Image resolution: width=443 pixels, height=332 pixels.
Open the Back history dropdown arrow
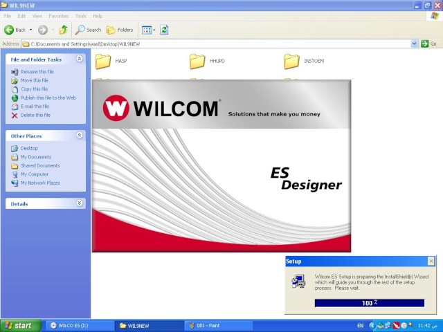pos(30,30)
